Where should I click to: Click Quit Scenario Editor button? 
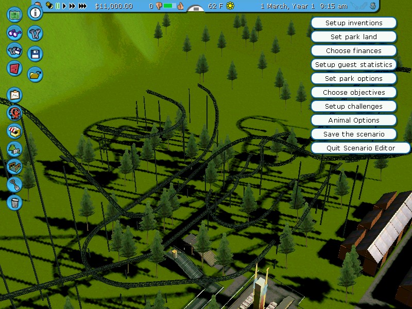[360, 148]
